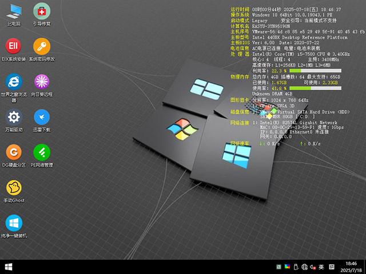Image resolution: width=366 pixels, height=274 pixels.
Task: Click the "Unknown DRAM 4GB" text
Action: (272, 94)
